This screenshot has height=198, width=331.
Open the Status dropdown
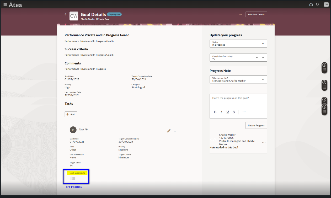[x=238, y=44]
